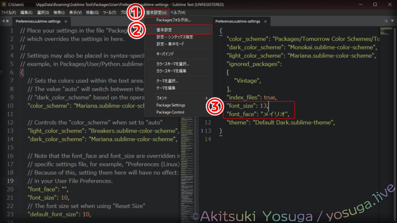This screenshot has height=223, width=397.
Task: Click カラースキーマを選択... menu item
Action: (172, 64)
